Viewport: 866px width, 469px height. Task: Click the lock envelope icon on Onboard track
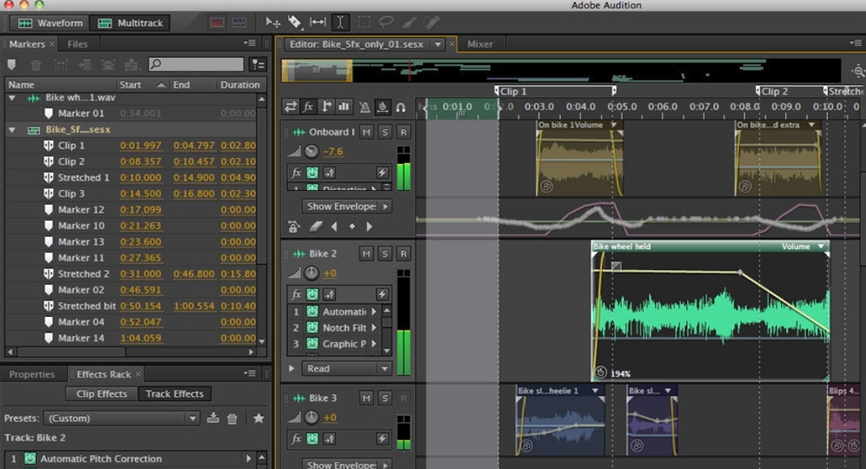click(x=294, y=226)
